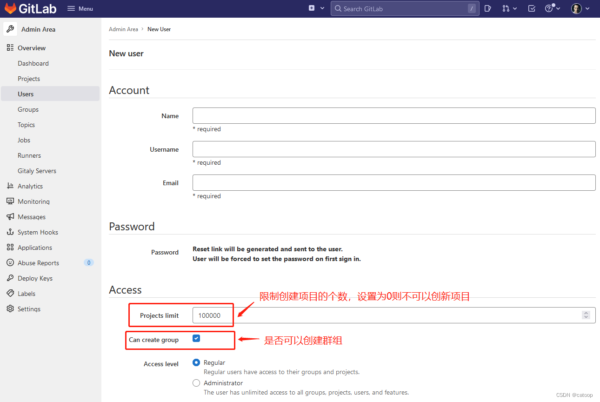Focus the Search GitLab field
The height and width of the screenshot is (402, 600).
tap(405, 8)
